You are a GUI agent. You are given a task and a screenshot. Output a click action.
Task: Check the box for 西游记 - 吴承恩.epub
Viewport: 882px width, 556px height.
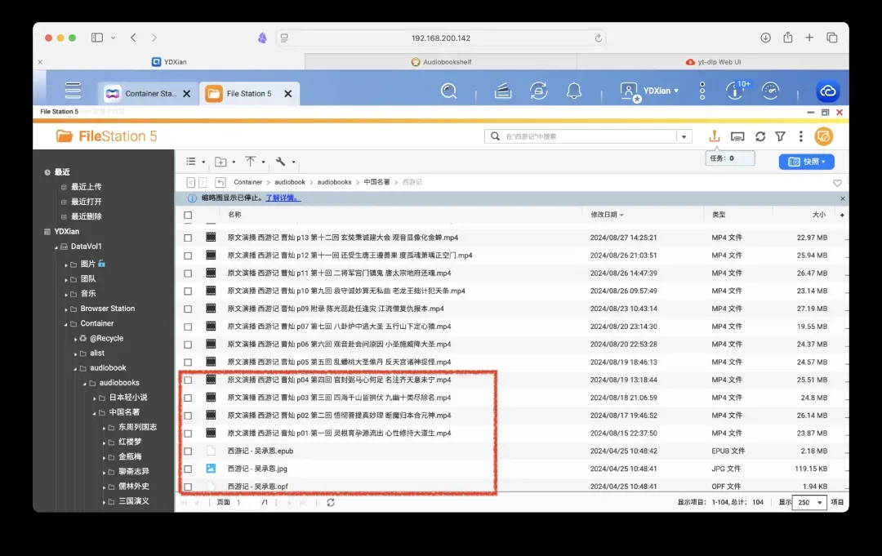[188, 451]
